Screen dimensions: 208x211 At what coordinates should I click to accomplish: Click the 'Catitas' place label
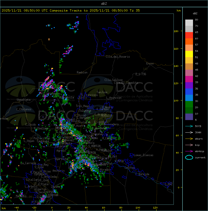130,168
